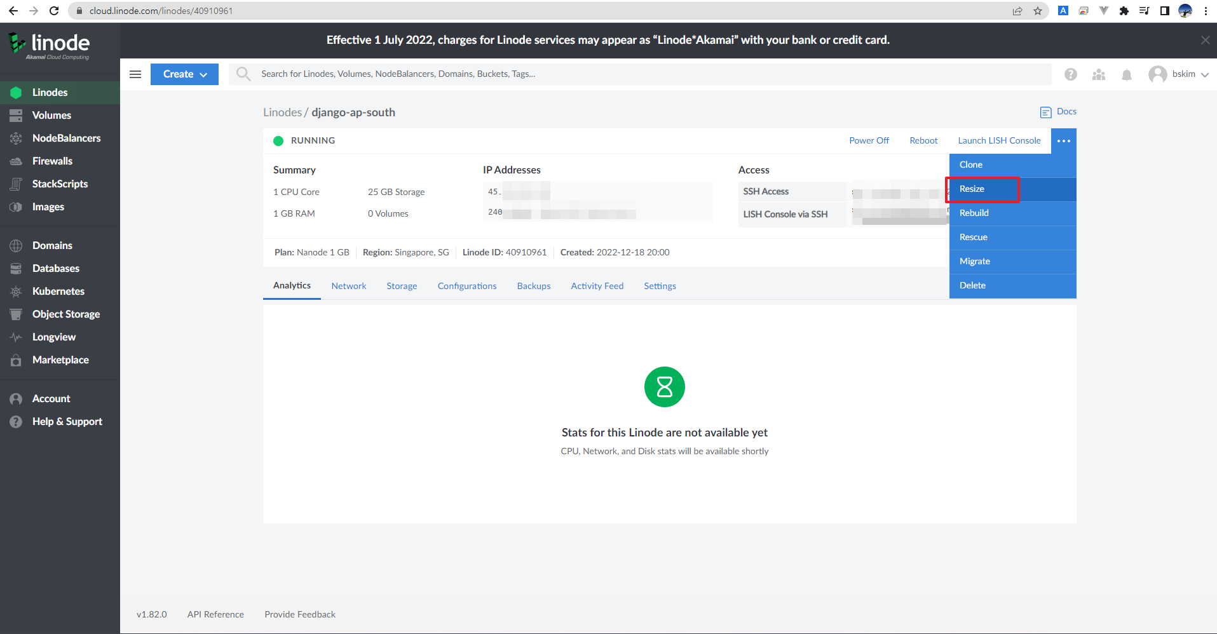The image size is (1217, 634).
Task: Click the browser profile avatar icon
Action: click(1185, 11)
